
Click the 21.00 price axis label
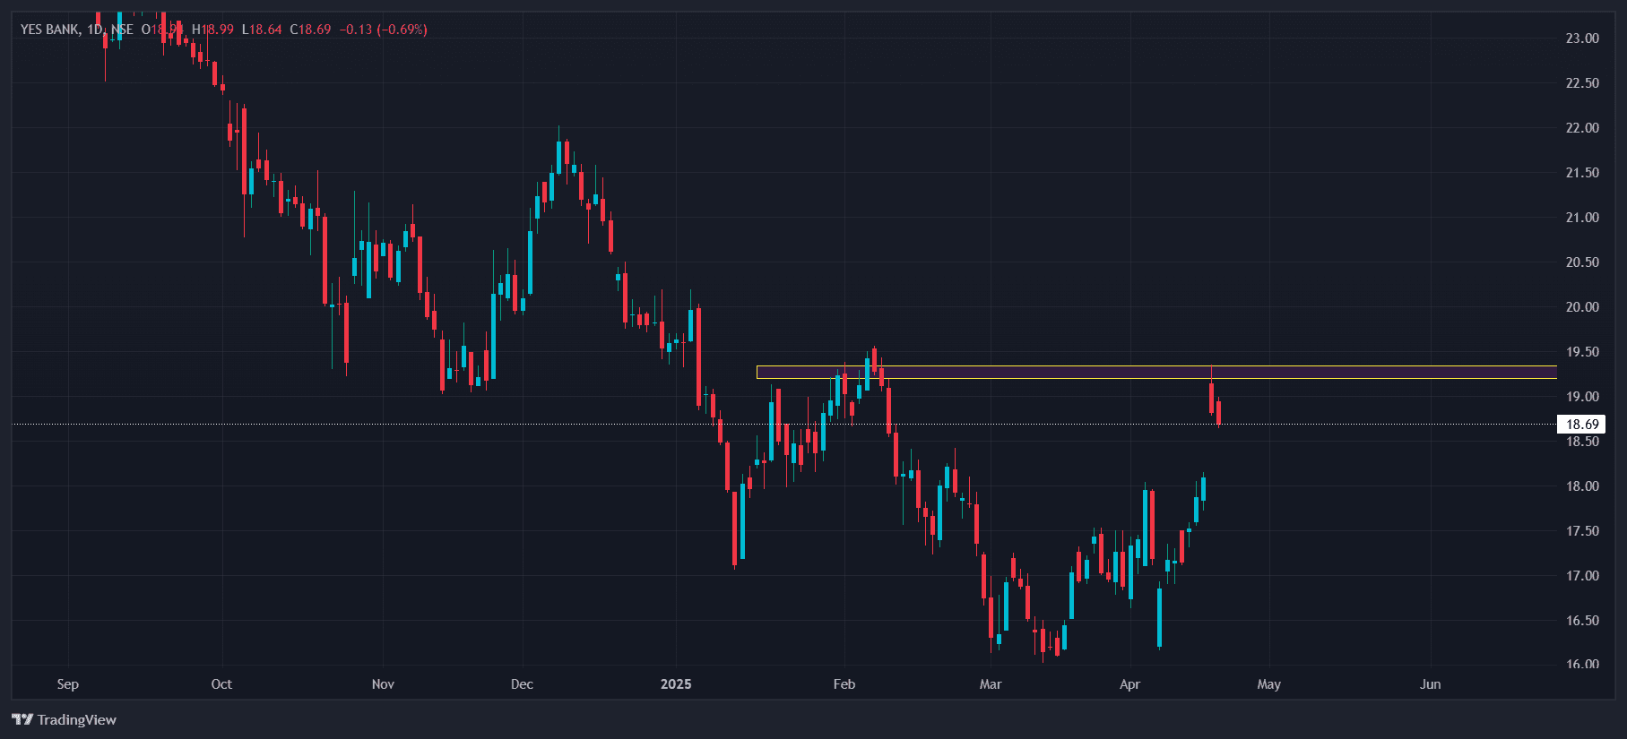[1582, 218]
